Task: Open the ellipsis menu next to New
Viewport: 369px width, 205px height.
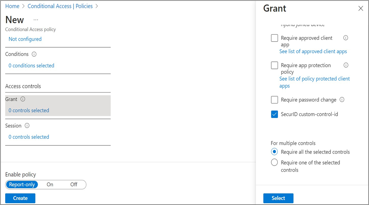Action: click(x=36, y=20)
